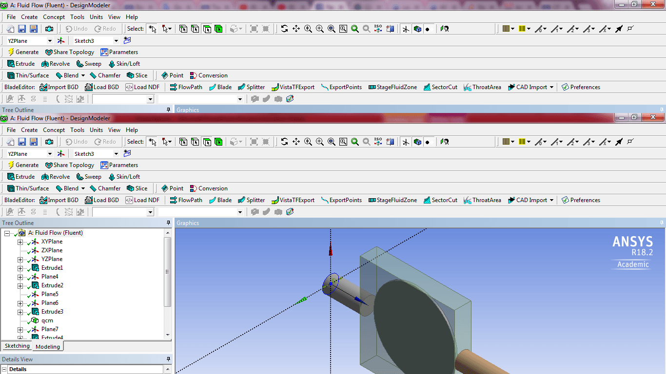
Task: Choose Revolve tool in the front window
Action: click(56, 177)
